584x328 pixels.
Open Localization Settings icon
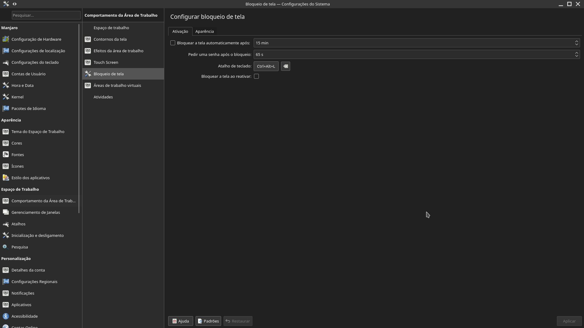click(6, 50)
